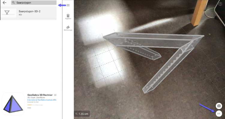
Task: Open the hamburger menu
Action: (68, 5)
